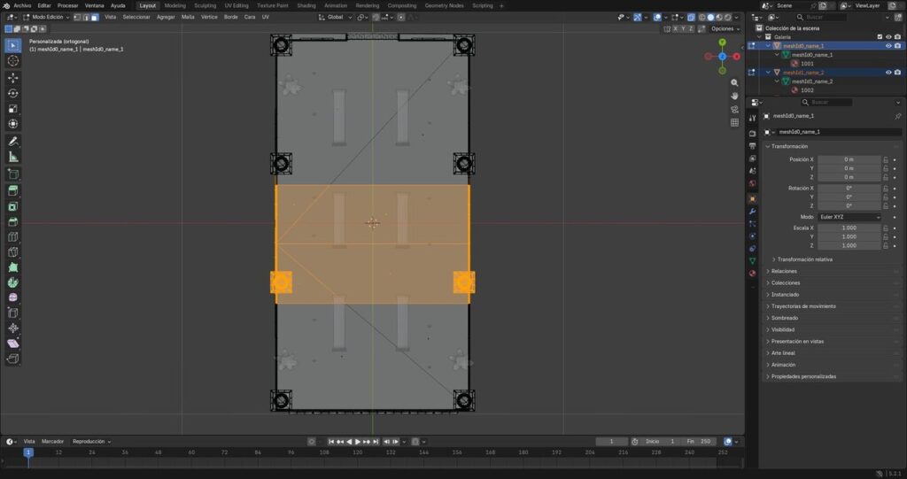The width and height of the screenshot is (907, 479).
Task: Open the Marcador timeline menu
Action: tap(52, 442)
